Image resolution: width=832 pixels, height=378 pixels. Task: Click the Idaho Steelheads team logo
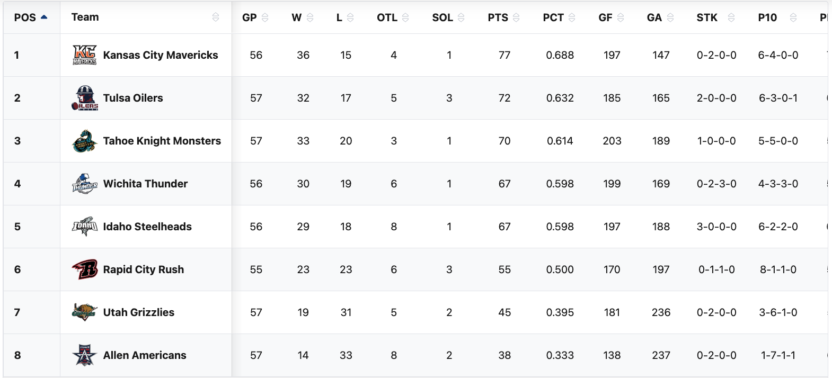[x=84, y=227]
